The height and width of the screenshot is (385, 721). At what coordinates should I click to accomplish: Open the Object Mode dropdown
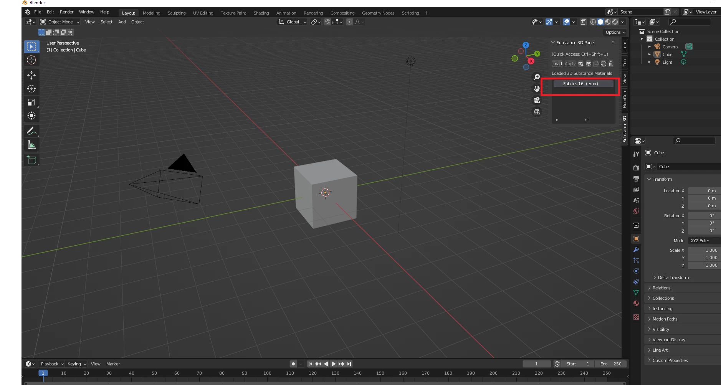tap(60, 22)
